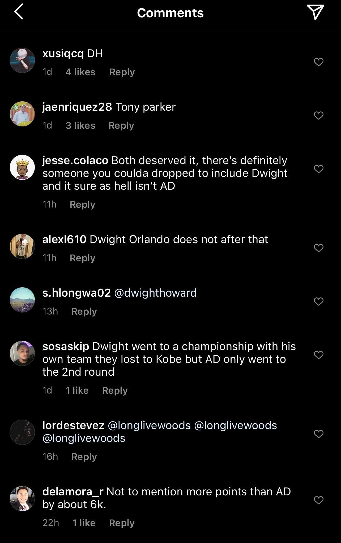Screen dimensions: 341x543
Task: Go back using the top-left arrow
Action: pyautogui.click(x=19, y=12)
